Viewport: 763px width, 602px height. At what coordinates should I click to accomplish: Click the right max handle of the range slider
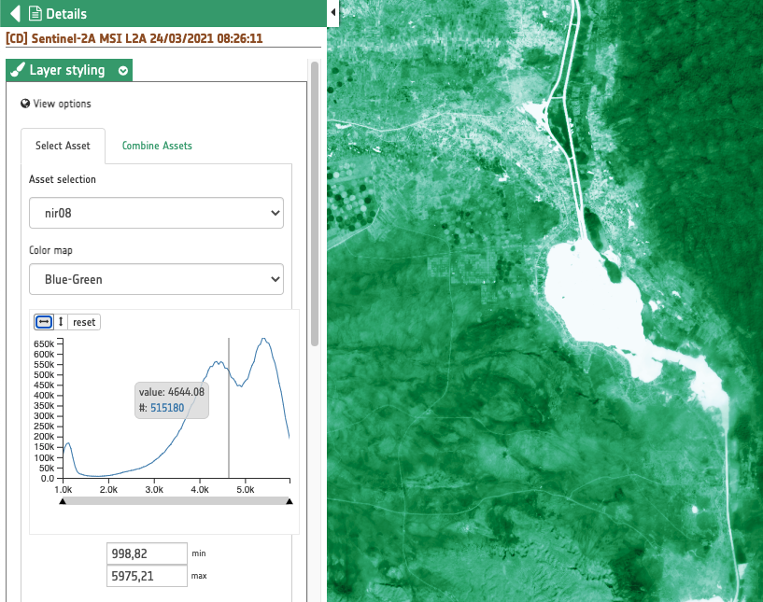coord(290,501)
